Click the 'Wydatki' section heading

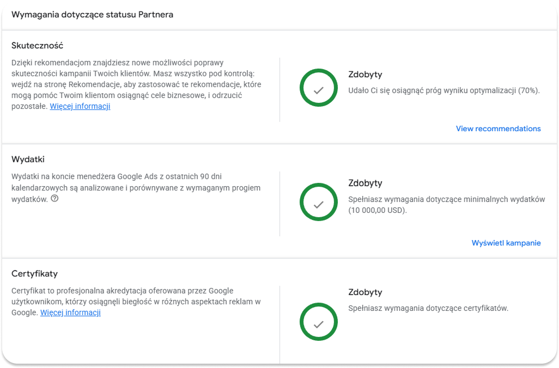point(28,160)
